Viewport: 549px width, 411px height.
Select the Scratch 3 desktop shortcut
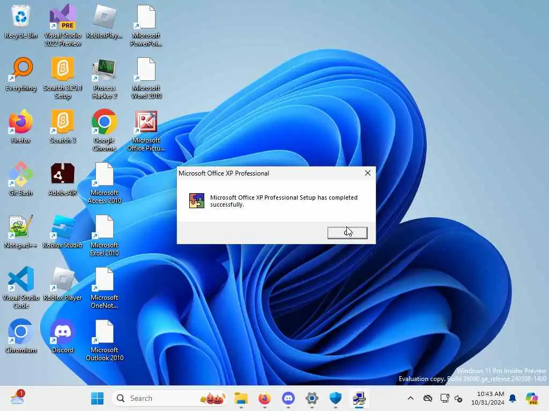(63, 126)
